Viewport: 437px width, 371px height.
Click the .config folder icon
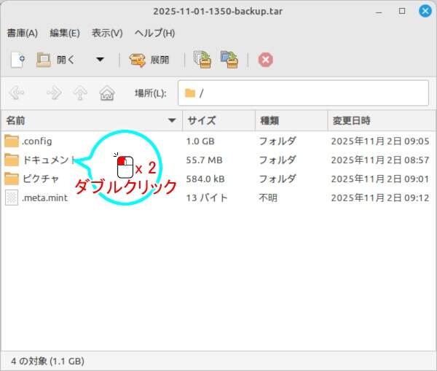tap(12, 141)
